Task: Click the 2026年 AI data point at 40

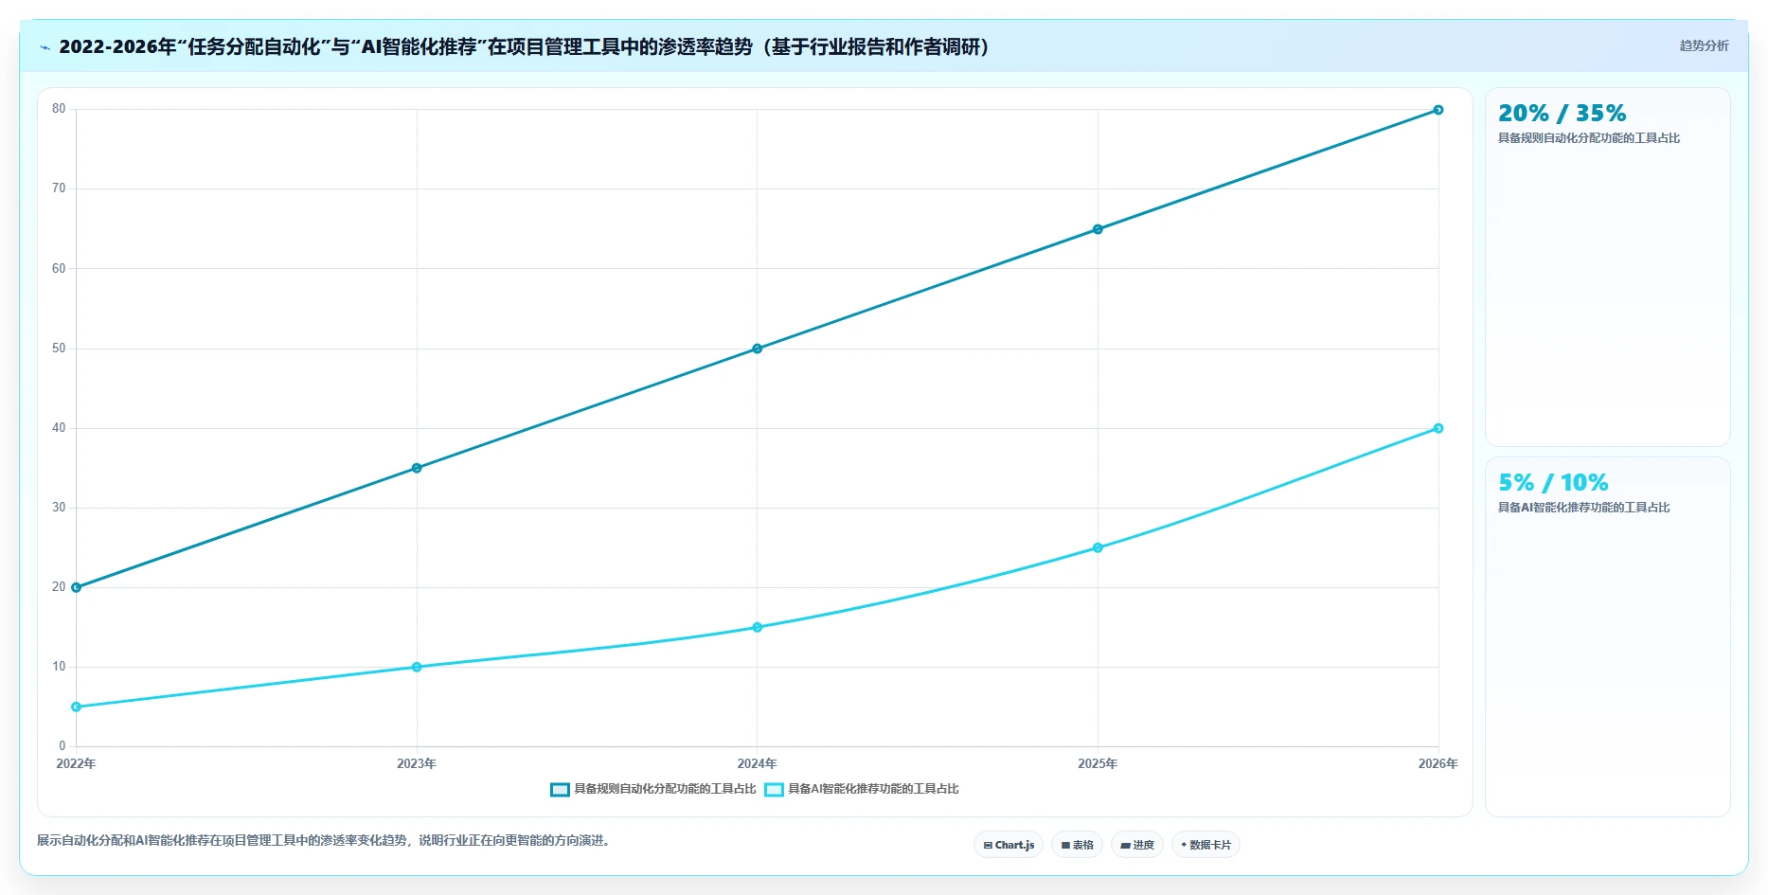Action: coord(1438,428)
